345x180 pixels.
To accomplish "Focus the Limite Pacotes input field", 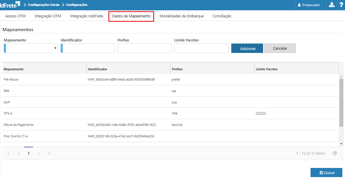I will click(201, 48).
